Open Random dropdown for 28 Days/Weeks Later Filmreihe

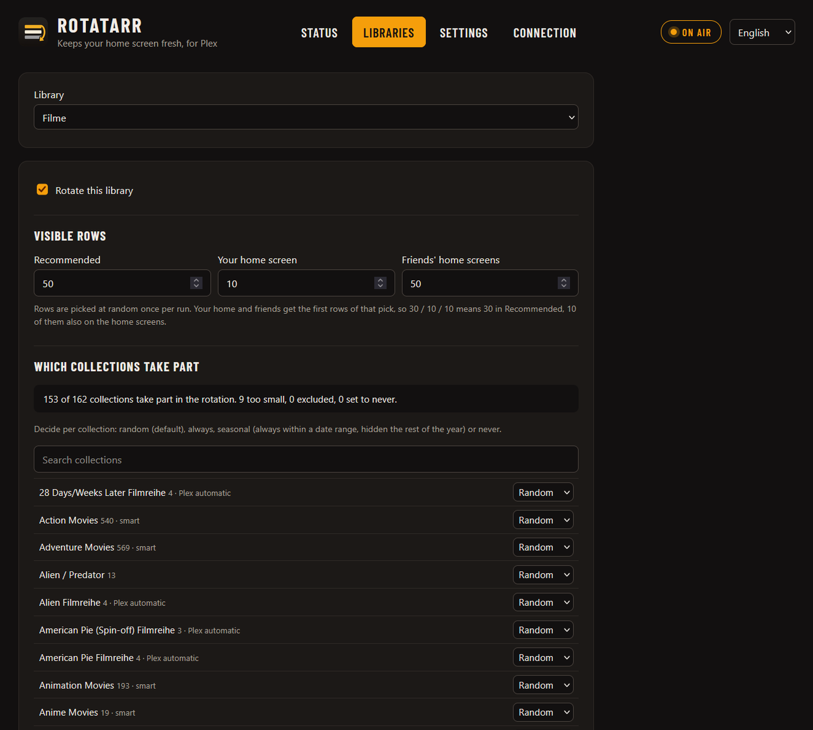pos(543,492)
